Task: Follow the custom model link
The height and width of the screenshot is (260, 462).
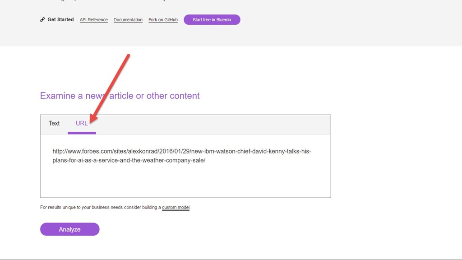Action: (176, 207)
